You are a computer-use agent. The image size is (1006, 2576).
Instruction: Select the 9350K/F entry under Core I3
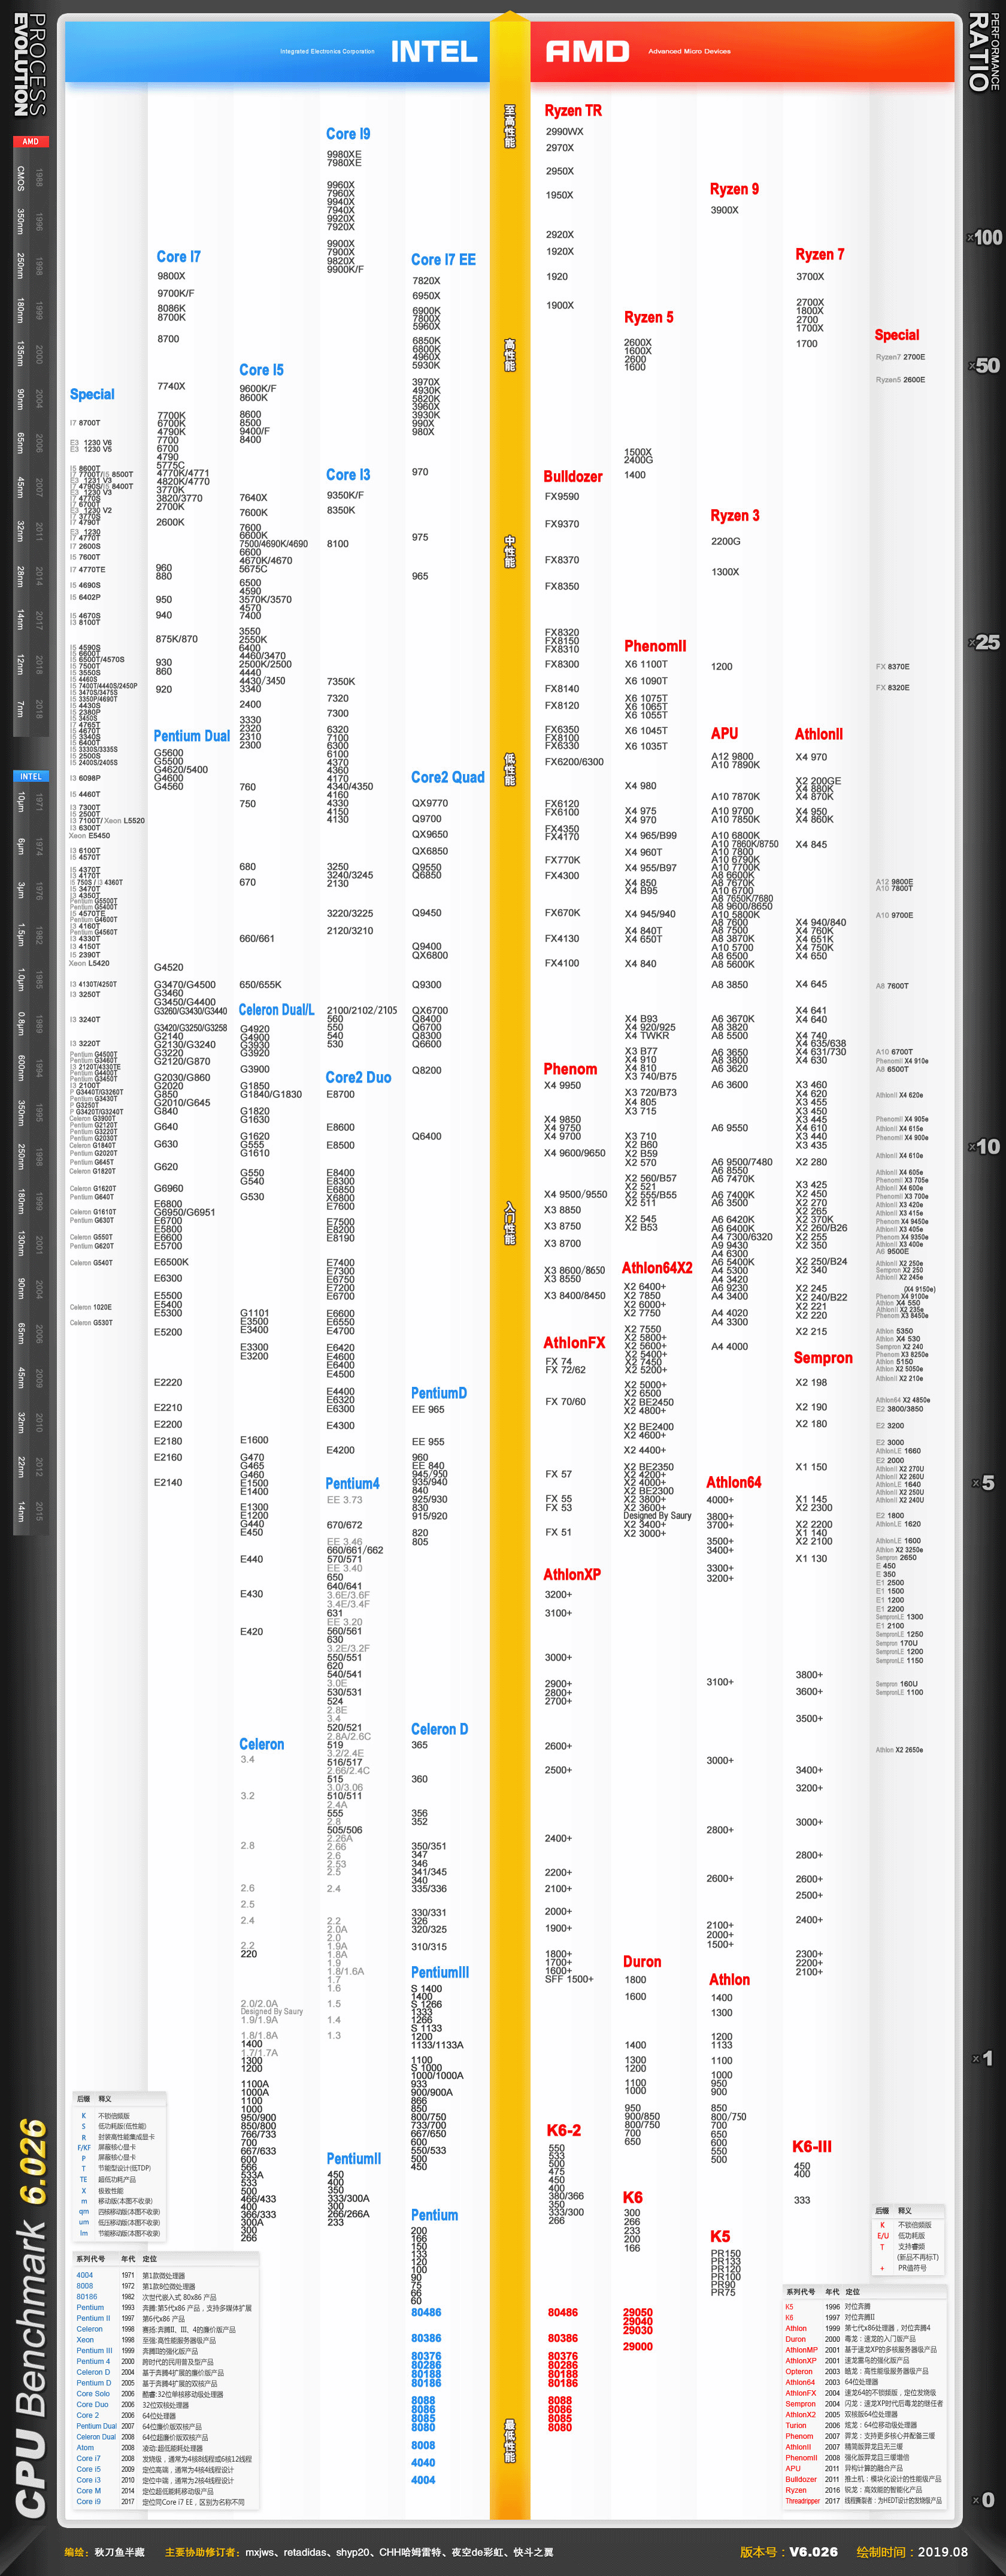click(x=345, y=495)
